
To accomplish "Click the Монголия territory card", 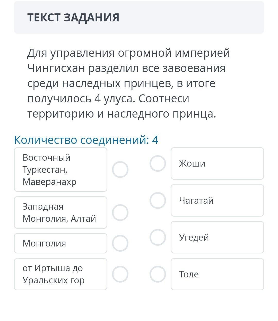I will coord(60,243).
